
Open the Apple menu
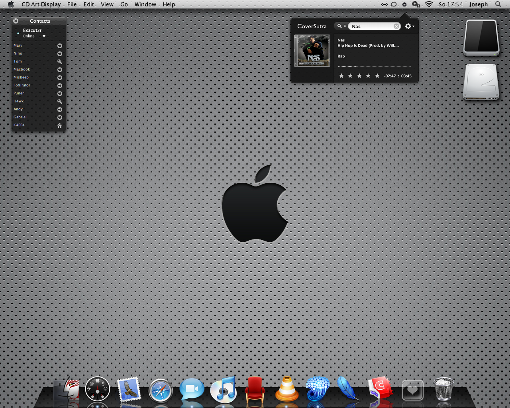click(x=11, y=4)
